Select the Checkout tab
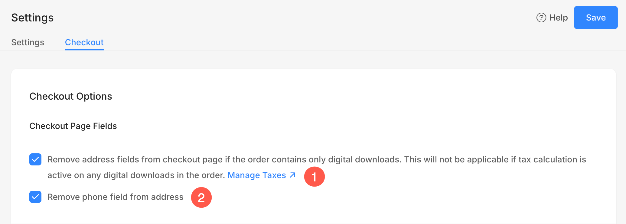The height and width of the screenshot is (224, 626). tap(84, 42)
